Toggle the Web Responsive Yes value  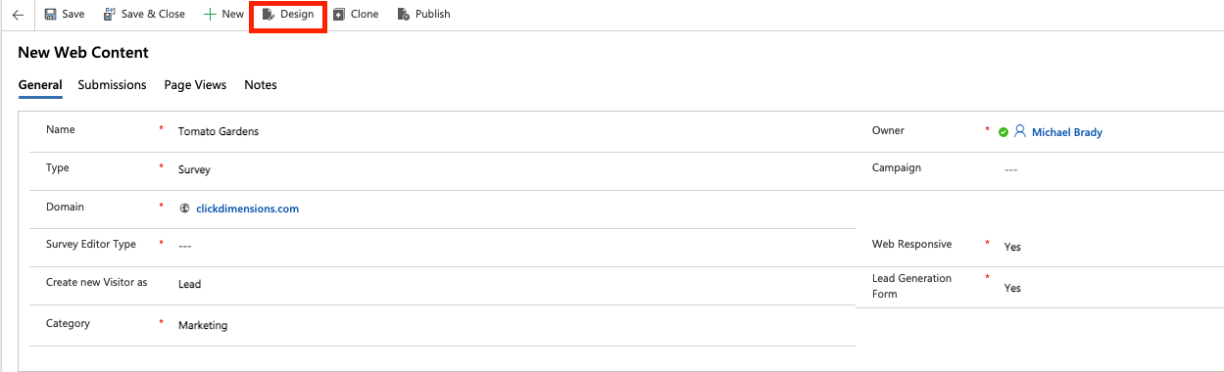pyautogui.click(x=1012, y=247)
